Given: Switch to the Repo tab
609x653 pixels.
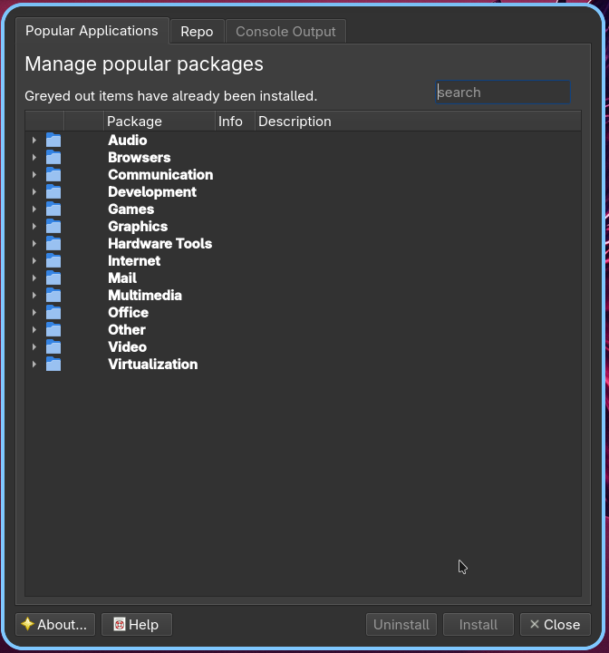Looking at the screenshot, I should (197, 32).
